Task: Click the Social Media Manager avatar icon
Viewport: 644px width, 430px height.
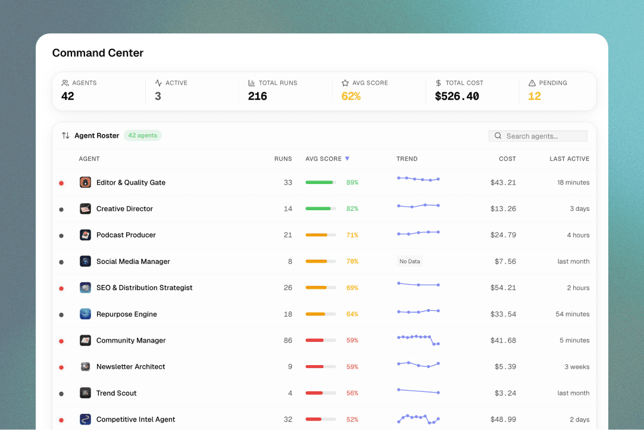Action: pos(85,261)
